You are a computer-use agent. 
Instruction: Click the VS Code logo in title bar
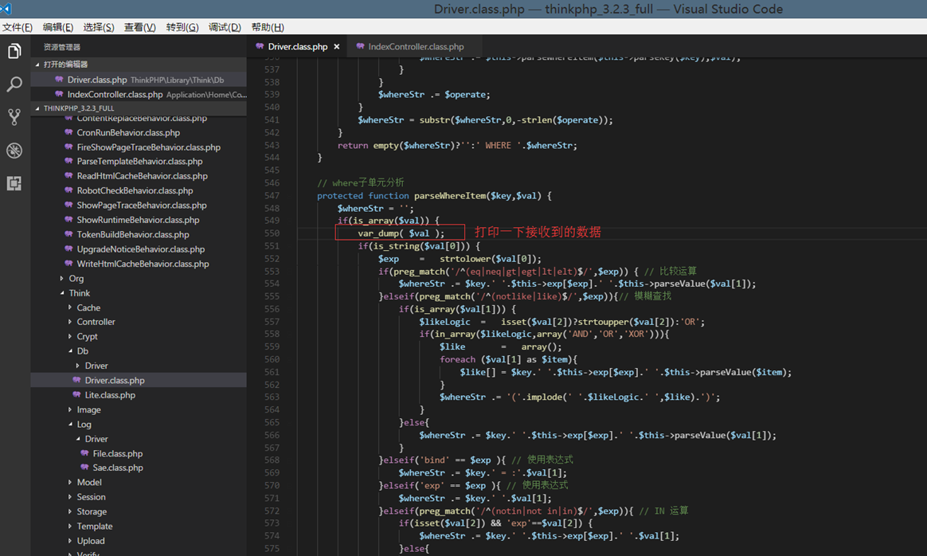6,9
